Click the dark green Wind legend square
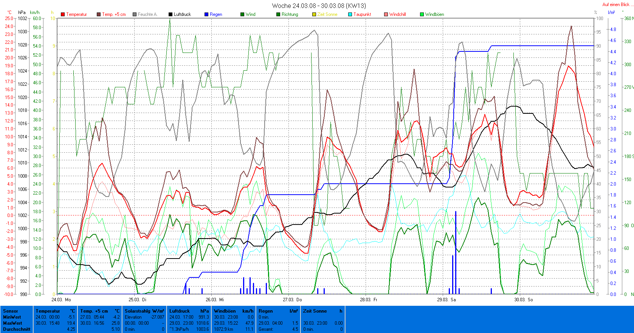 pyautogui.click(x=242, y=14)
